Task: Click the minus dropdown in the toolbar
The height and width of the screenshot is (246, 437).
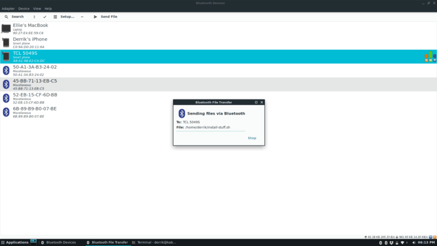Action: click(82, 17)
